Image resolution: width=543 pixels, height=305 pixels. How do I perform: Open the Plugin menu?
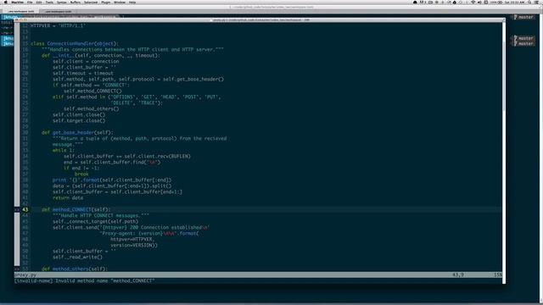coord(105,2)
